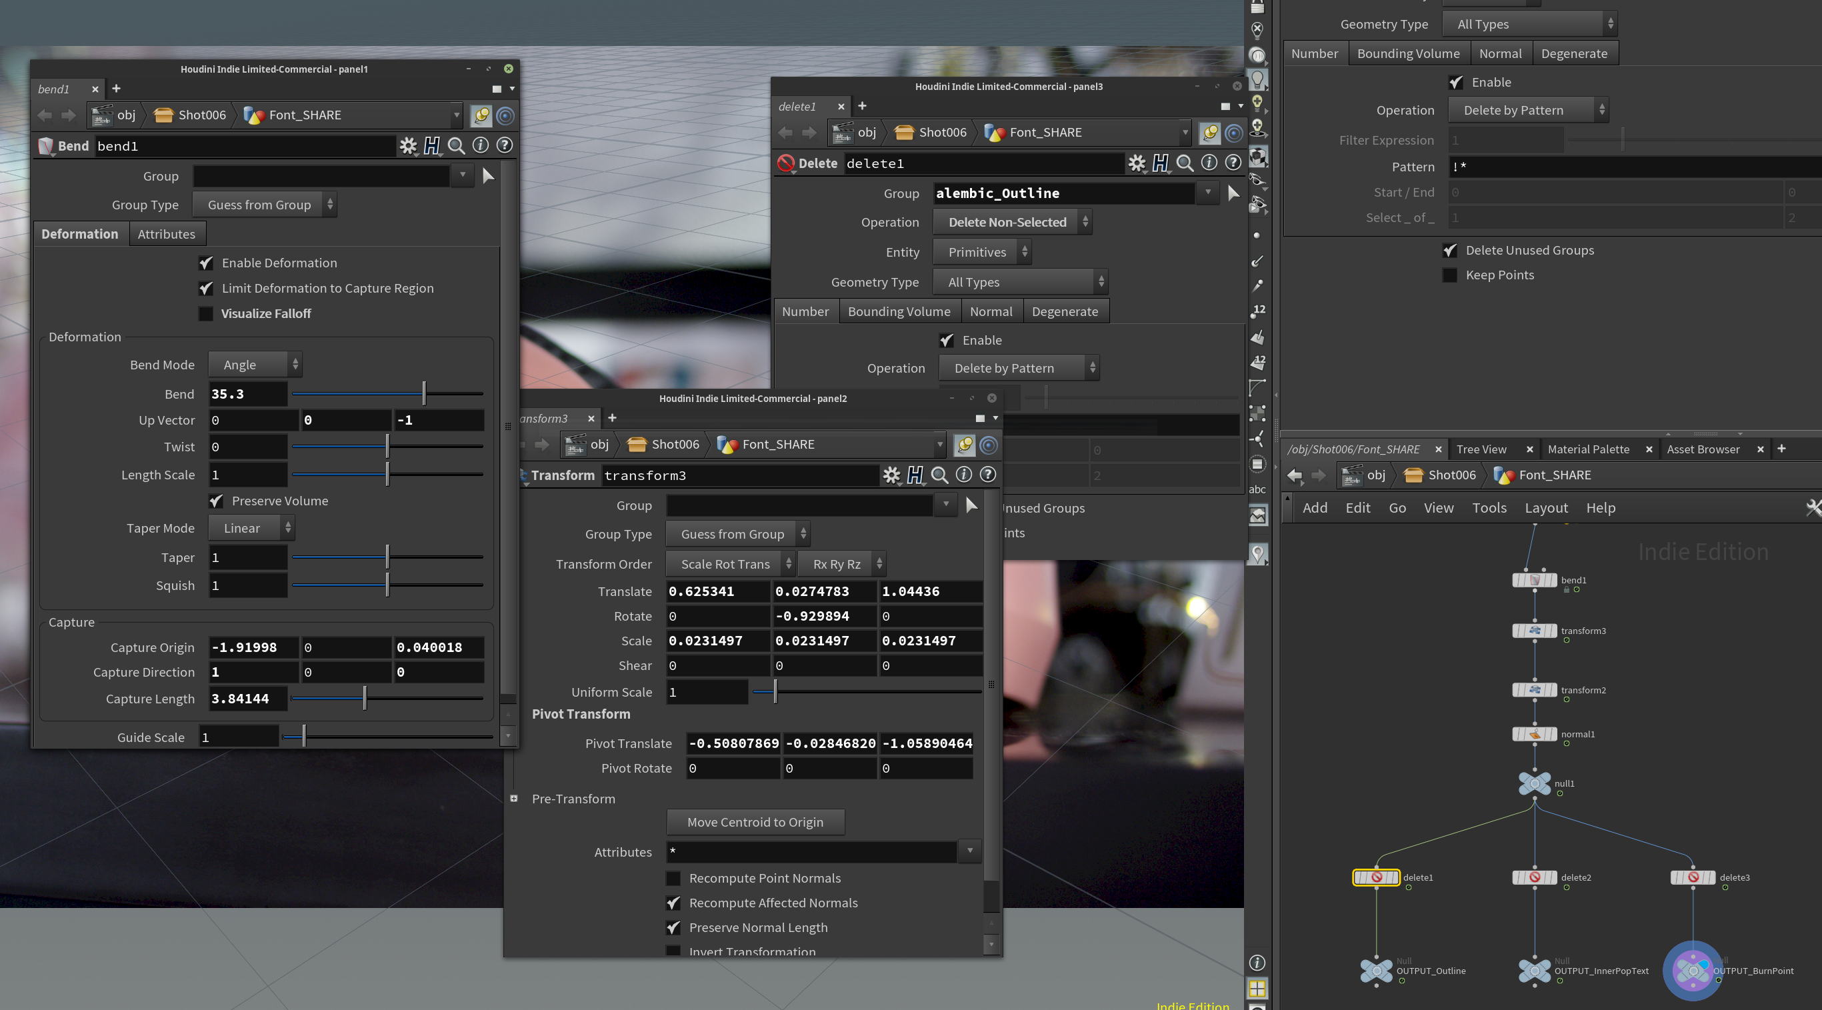The image size is (1822, 1010).
Task: Click Move Centroid to Origin button
Action: [x=755, y=822]
